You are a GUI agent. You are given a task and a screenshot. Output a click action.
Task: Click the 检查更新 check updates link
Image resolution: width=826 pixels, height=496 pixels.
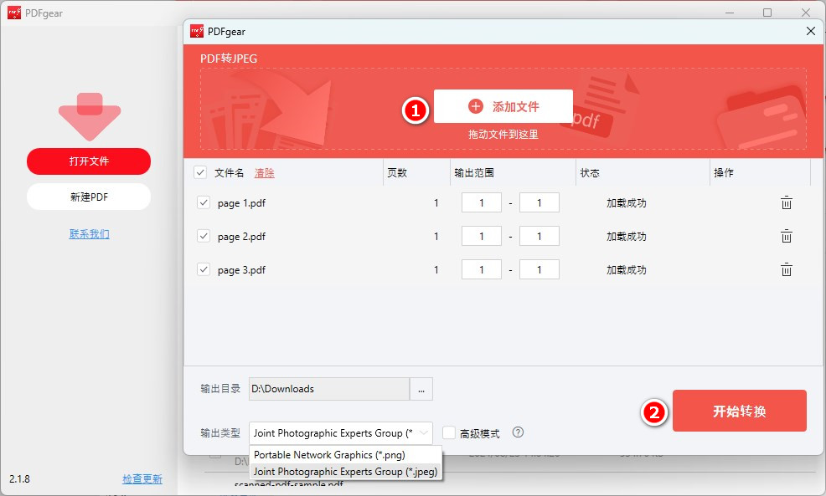coord(142,478)
